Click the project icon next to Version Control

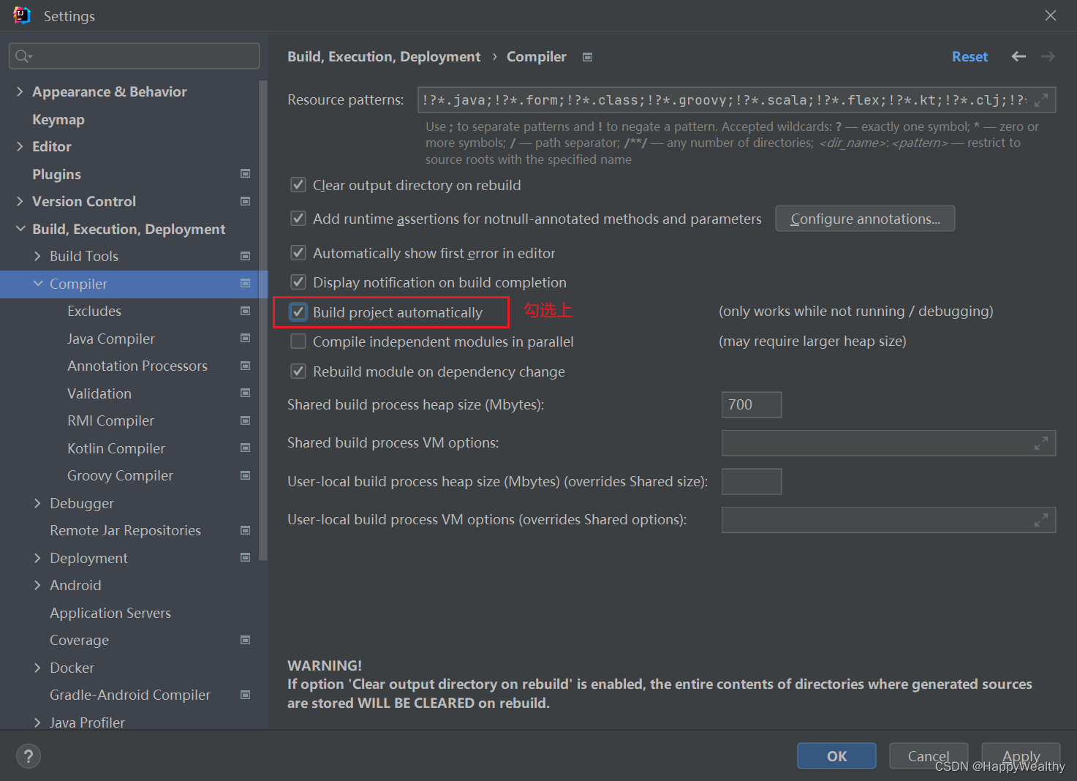[246, 201]
